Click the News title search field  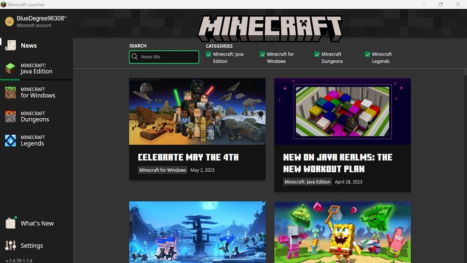coord(164,57)
